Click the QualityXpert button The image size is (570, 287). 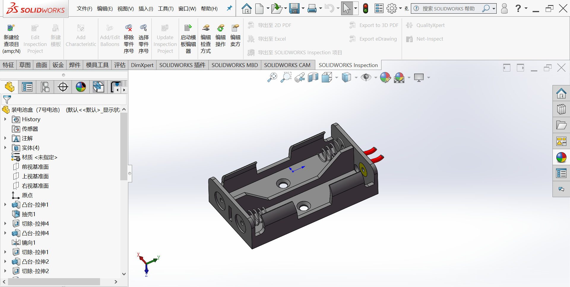click(x=425, y=25)
